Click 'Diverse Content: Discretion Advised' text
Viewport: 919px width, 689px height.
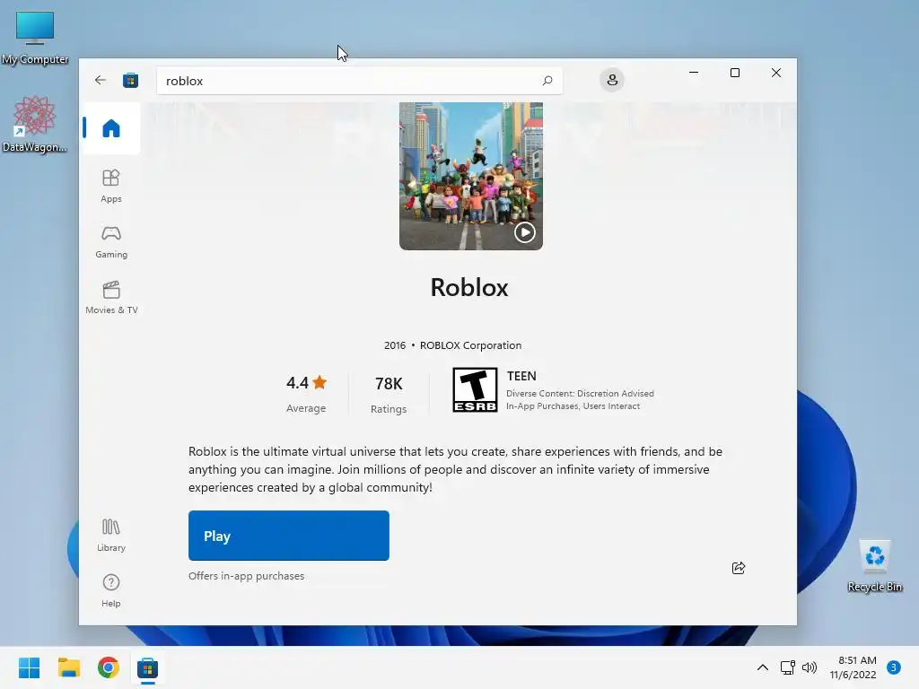tap(580, 393)
